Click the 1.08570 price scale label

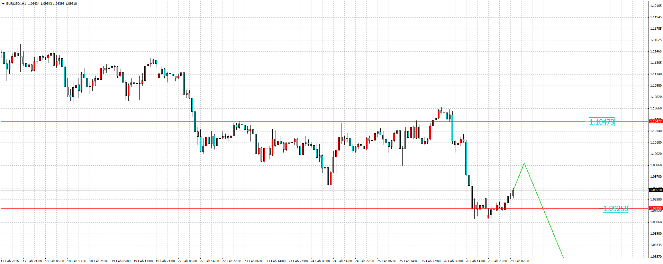pyautogui.click(x=656, y=256)
